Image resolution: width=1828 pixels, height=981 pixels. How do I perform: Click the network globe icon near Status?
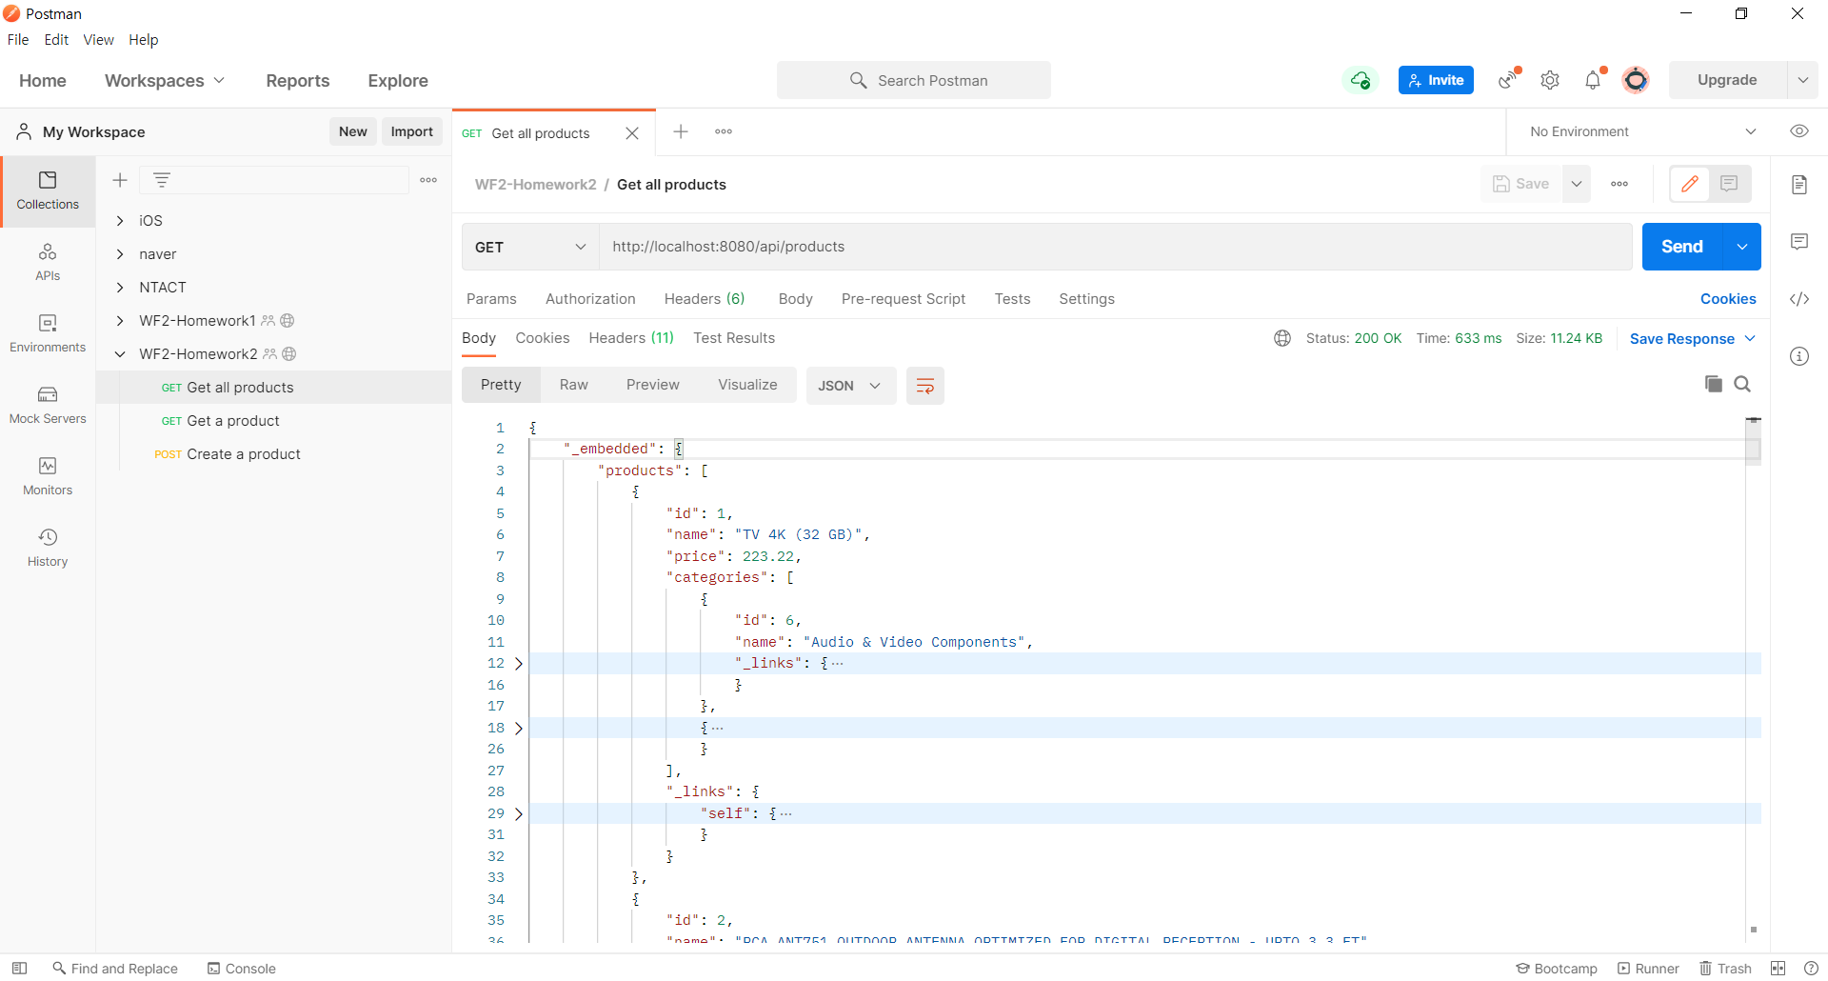click(1282, 338)
